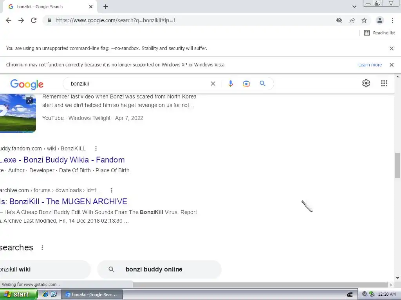Search by image with the camera icon
This screenshot has height=300, width=401.
coord(246,84)
